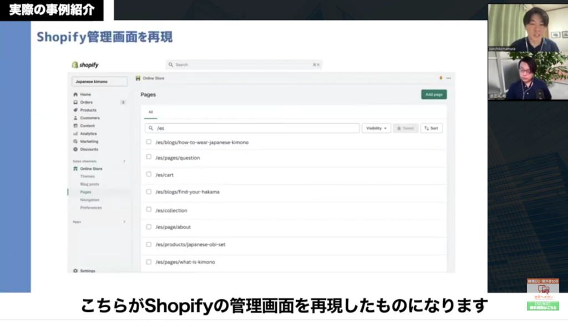Open Products section
This screenshot has height=323, width=568.
pos(88,110)
